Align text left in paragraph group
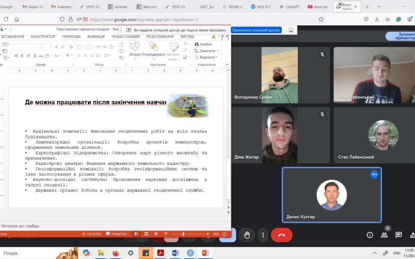Image resolution: width=415 pixels, height=259 pixels. (x=79, y=55)
